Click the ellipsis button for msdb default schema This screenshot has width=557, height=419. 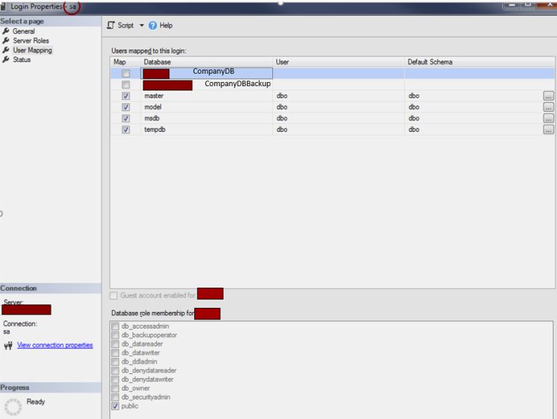(x=548, y=118)
